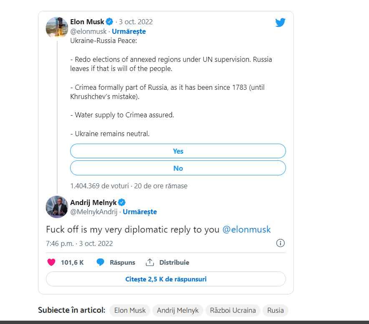This screenshot has height=324, width=369.
Task: Open the @elonmusk mention link
Action: [246, 229]
